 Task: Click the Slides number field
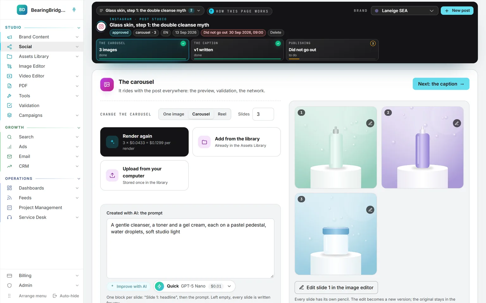click(263, 114)
